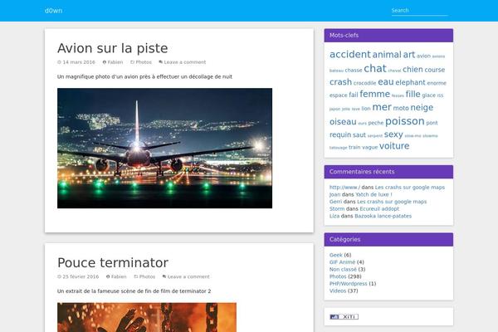Select the sexy tag
Screen dimensions: 498x332
[x=393, y=134]
